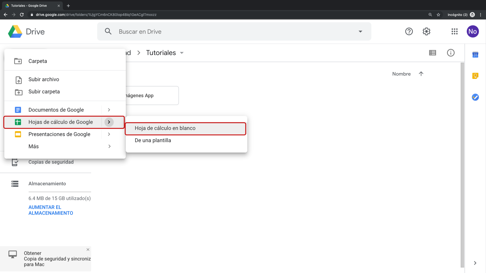Click the browser address bar URL

pyautogui.click(x=96, y=15)
